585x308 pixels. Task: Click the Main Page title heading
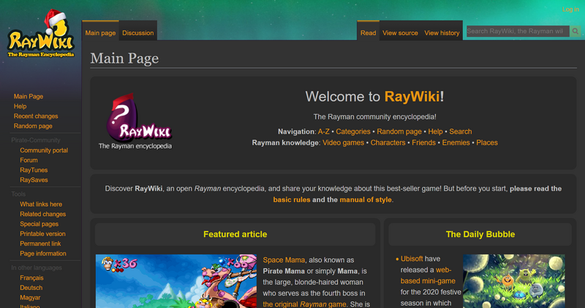pos(124,58)
